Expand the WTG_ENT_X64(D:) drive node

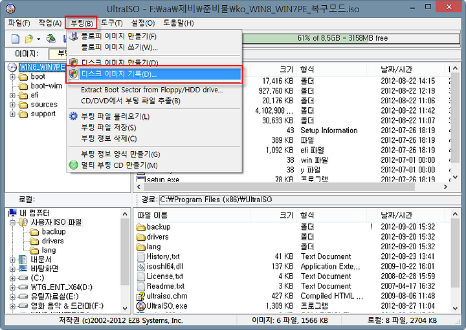[12, 287]
